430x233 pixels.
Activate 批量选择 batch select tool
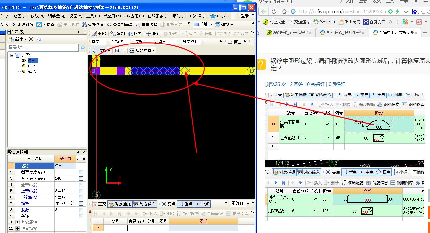coord(146,24)
